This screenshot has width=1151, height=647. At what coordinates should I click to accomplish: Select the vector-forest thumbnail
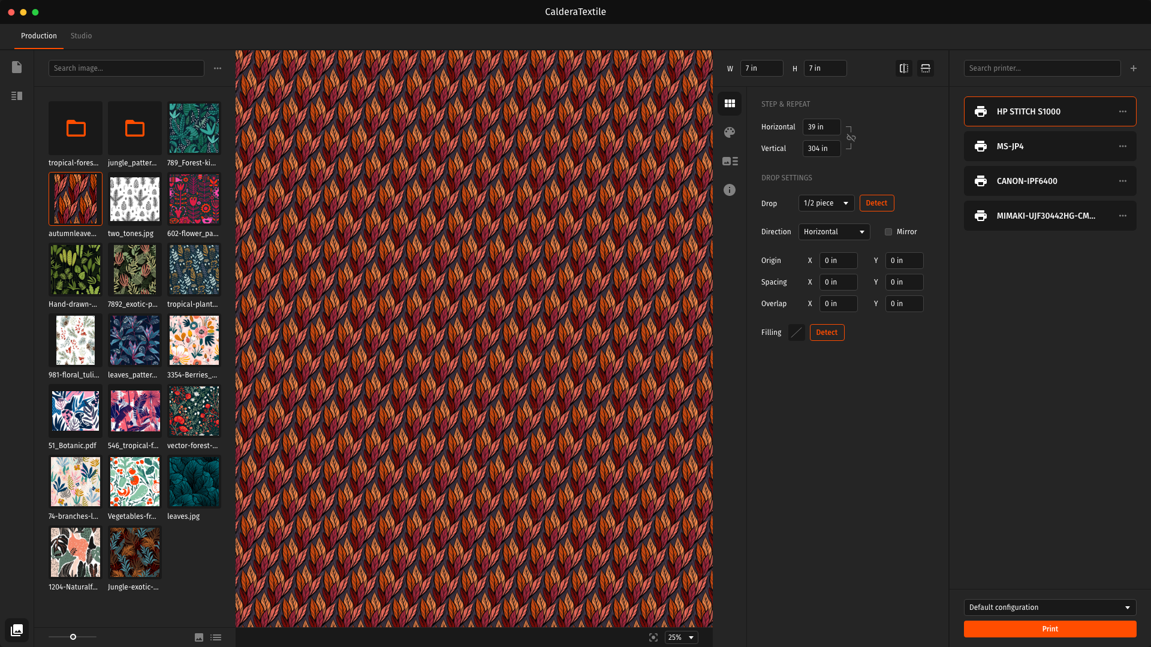pos(194,411)
